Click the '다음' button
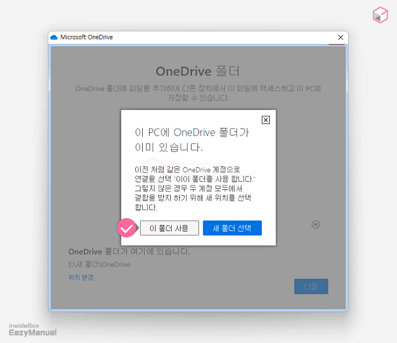 311,286
